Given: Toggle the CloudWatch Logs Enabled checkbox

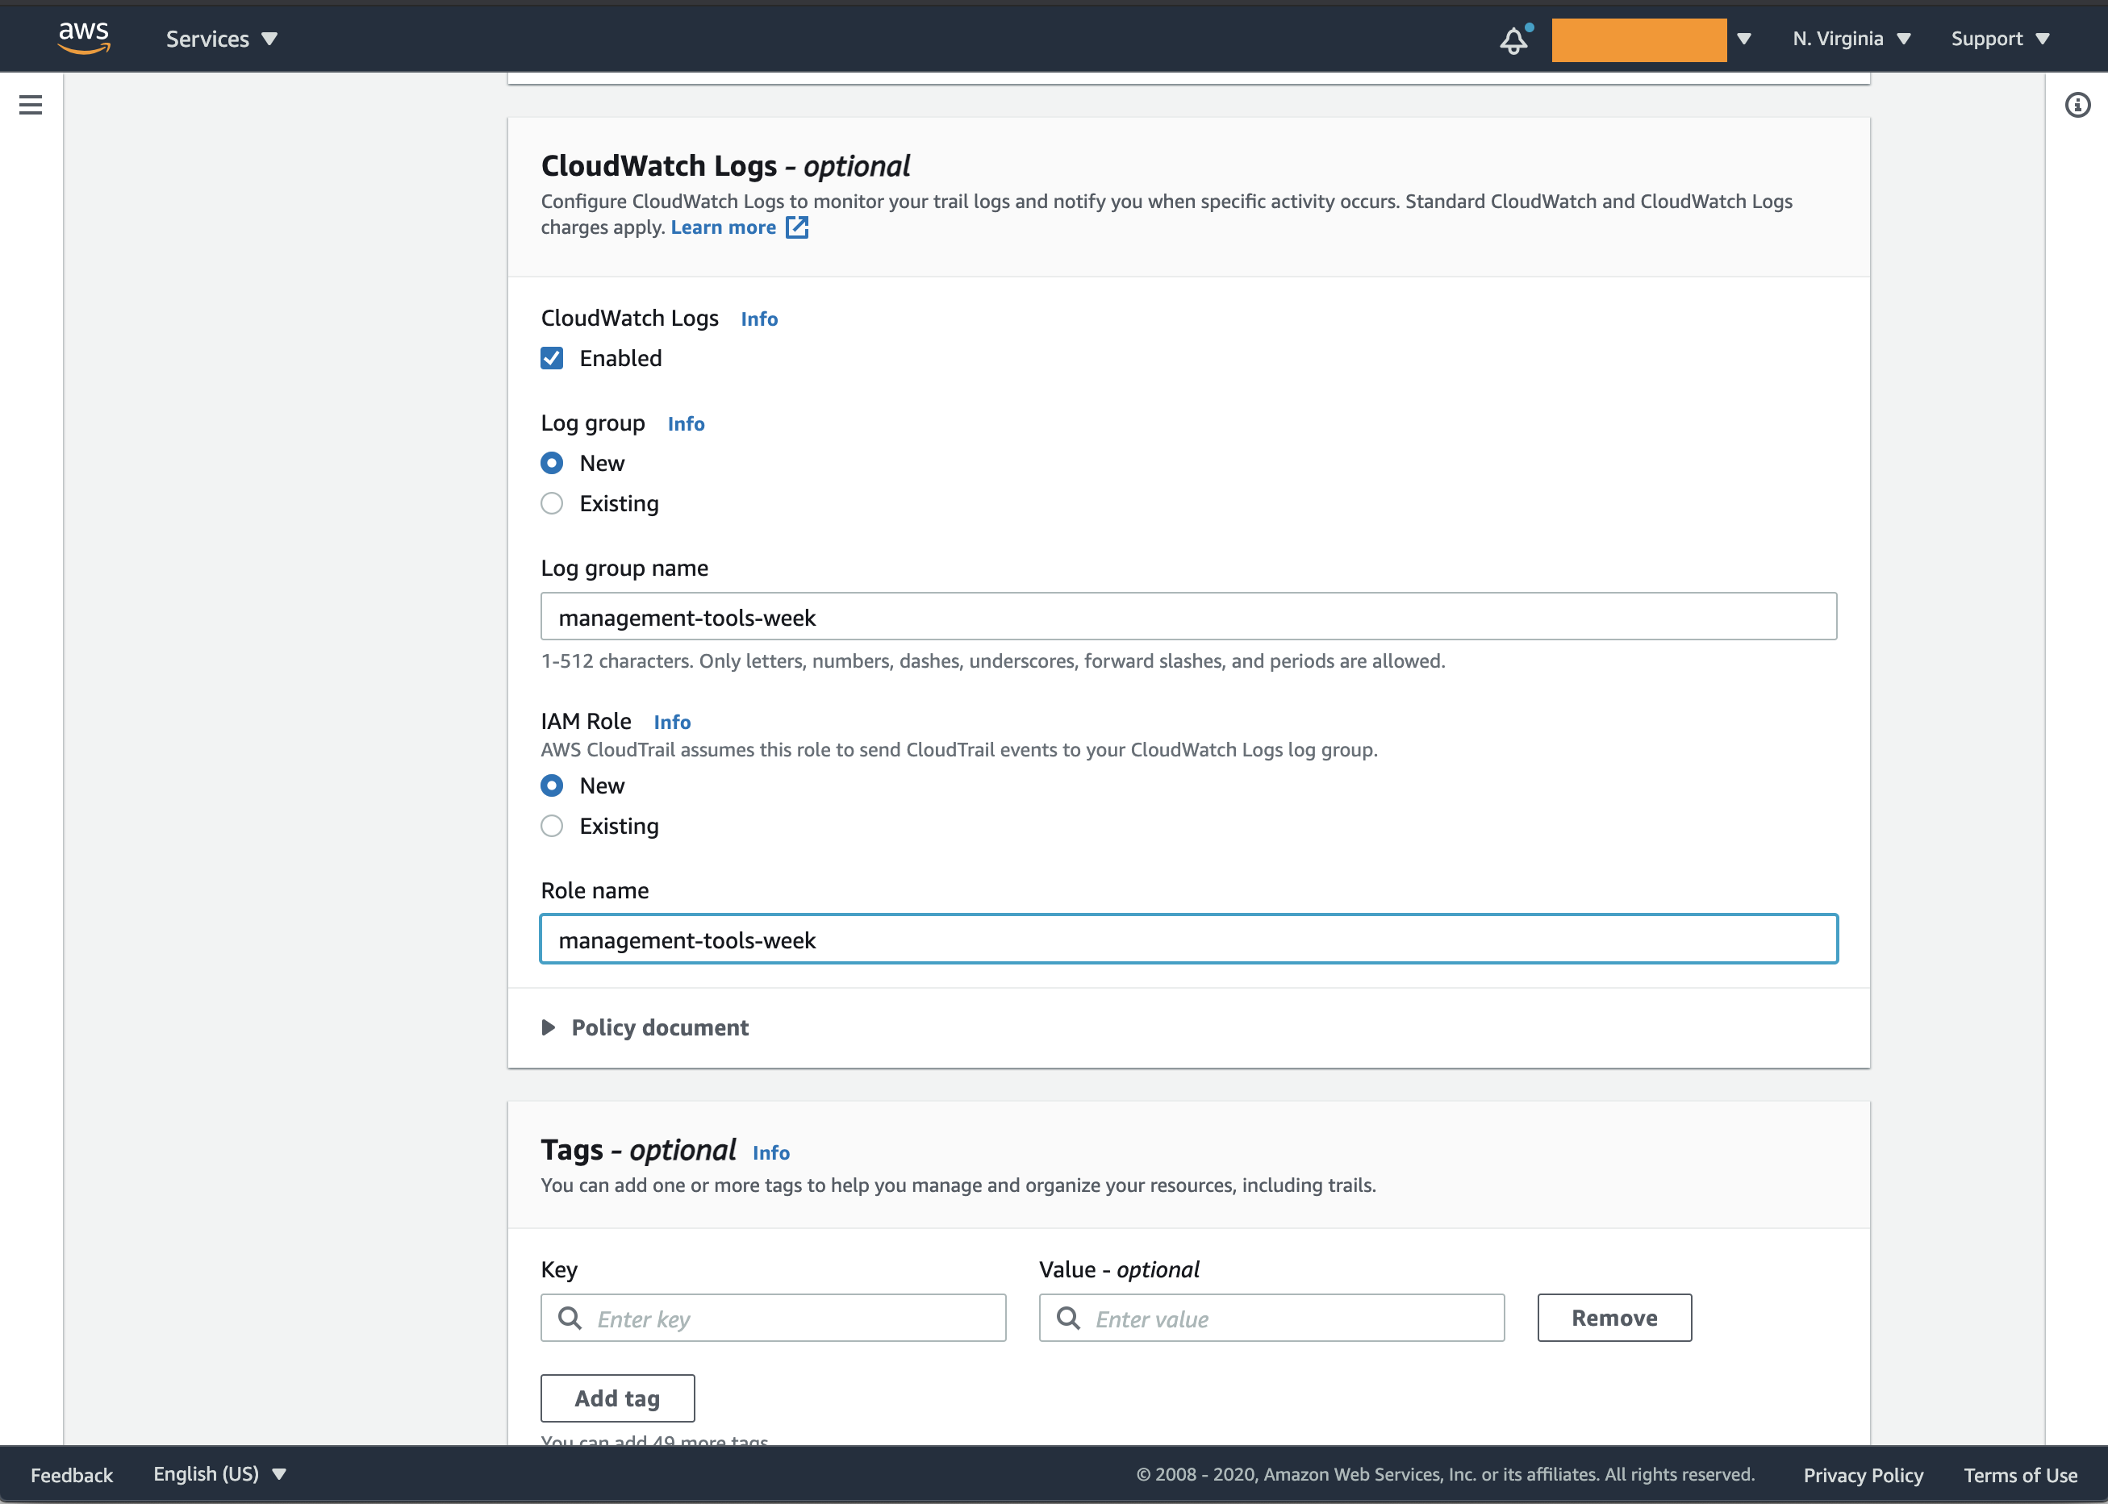Looking at the screenshot, I should (x=552, y=358).
